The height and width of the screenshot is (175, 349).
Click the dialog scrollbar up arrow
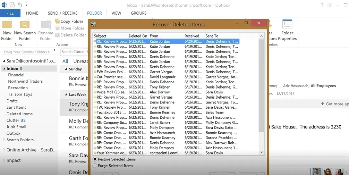[262, 36]
